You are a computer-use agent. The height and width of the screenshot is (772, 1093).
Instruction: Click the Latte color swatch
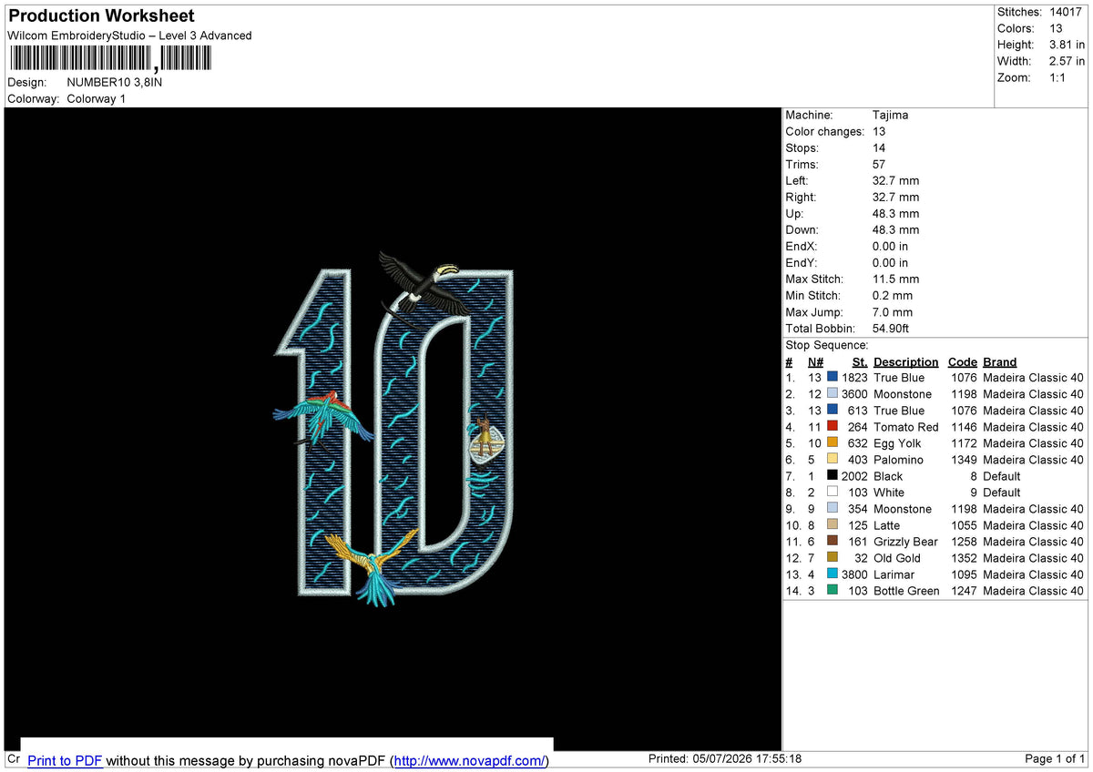pos(833,524)
